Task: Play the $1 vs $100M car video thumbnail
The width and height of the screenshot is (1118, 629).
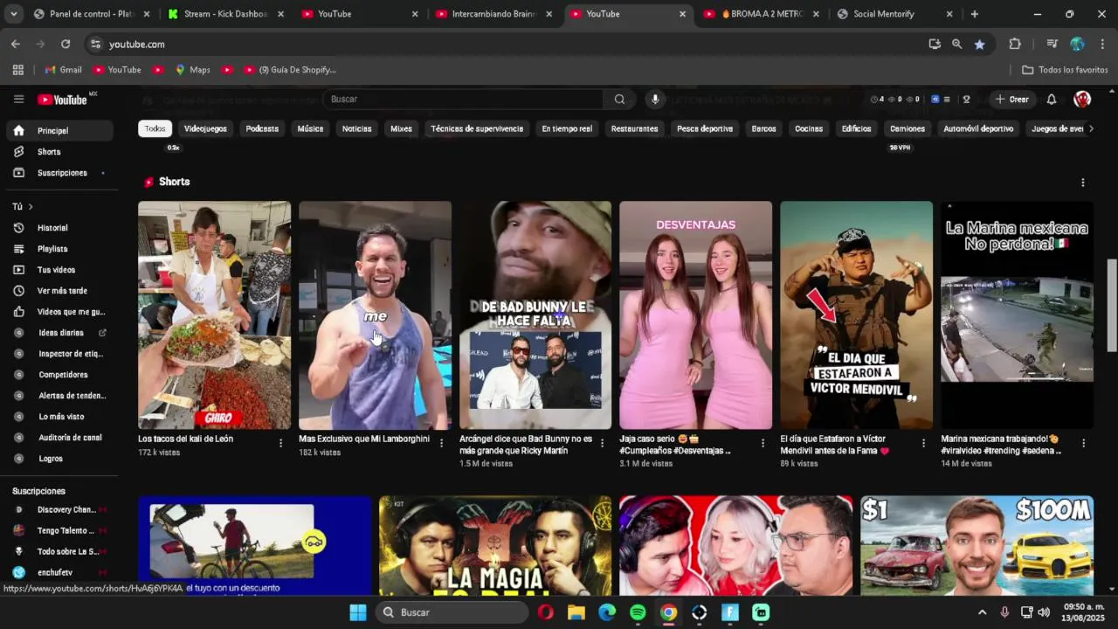Action: pos(977,546)
